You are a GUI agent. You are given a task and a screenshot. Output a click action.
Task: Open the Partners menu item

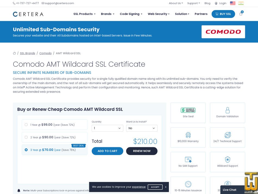(x=201, y=14)
